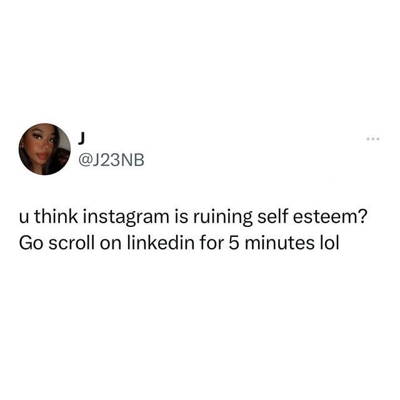
Task: Click the word 'scroll' in the tweet
Action: tap(71, 242)
